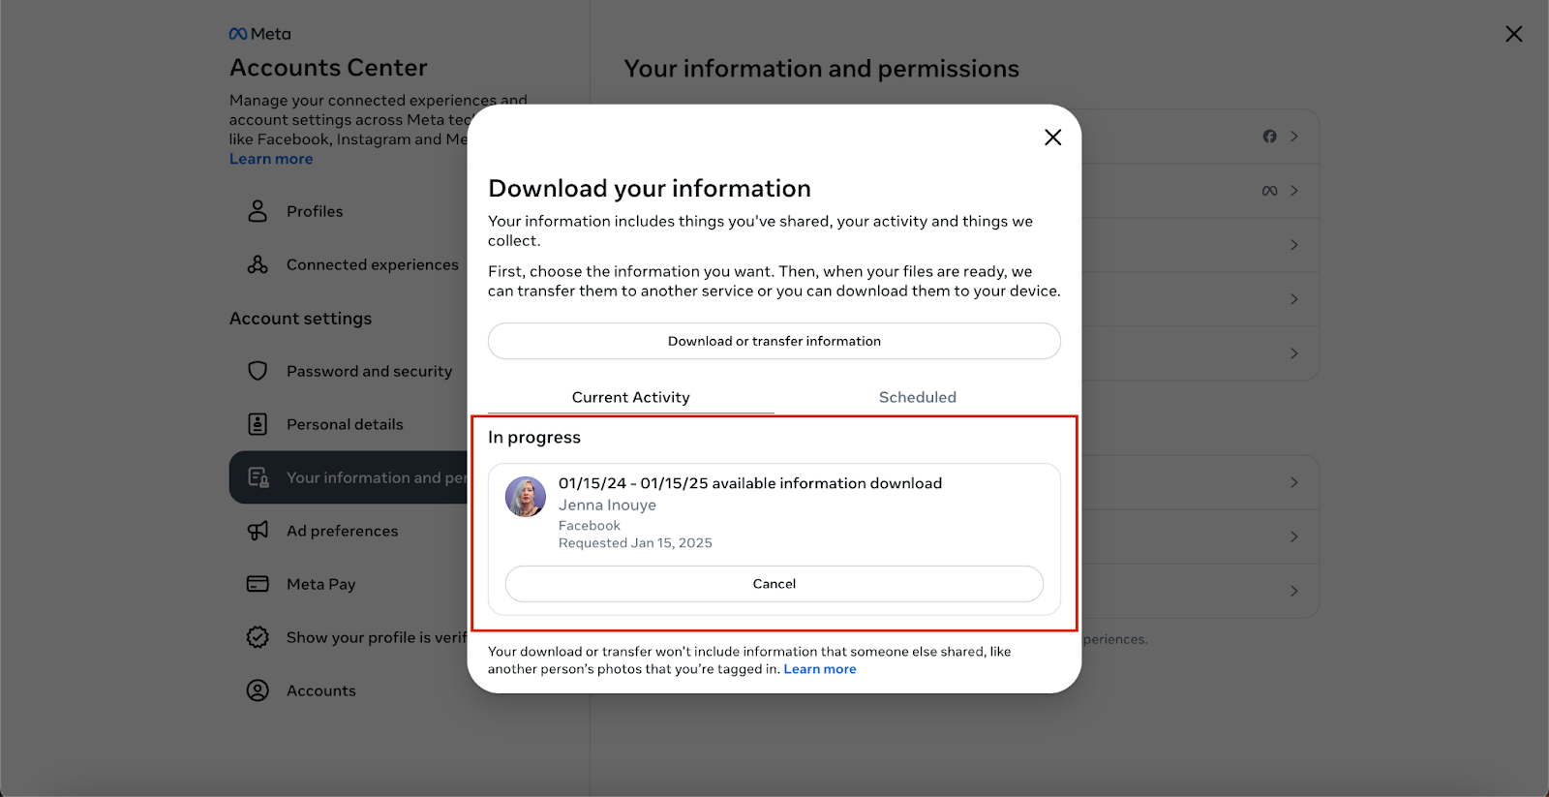
Task: Click the Jenna Inouye name text
Action: coord(607,505)
